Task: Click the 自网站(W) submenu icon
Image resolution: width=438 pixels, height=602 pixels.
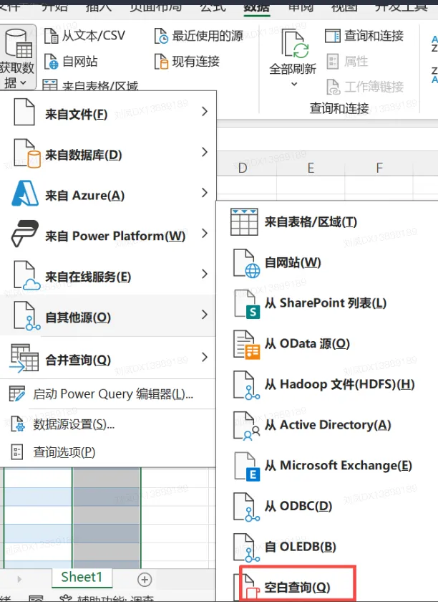Action: (x=246, y=263)
